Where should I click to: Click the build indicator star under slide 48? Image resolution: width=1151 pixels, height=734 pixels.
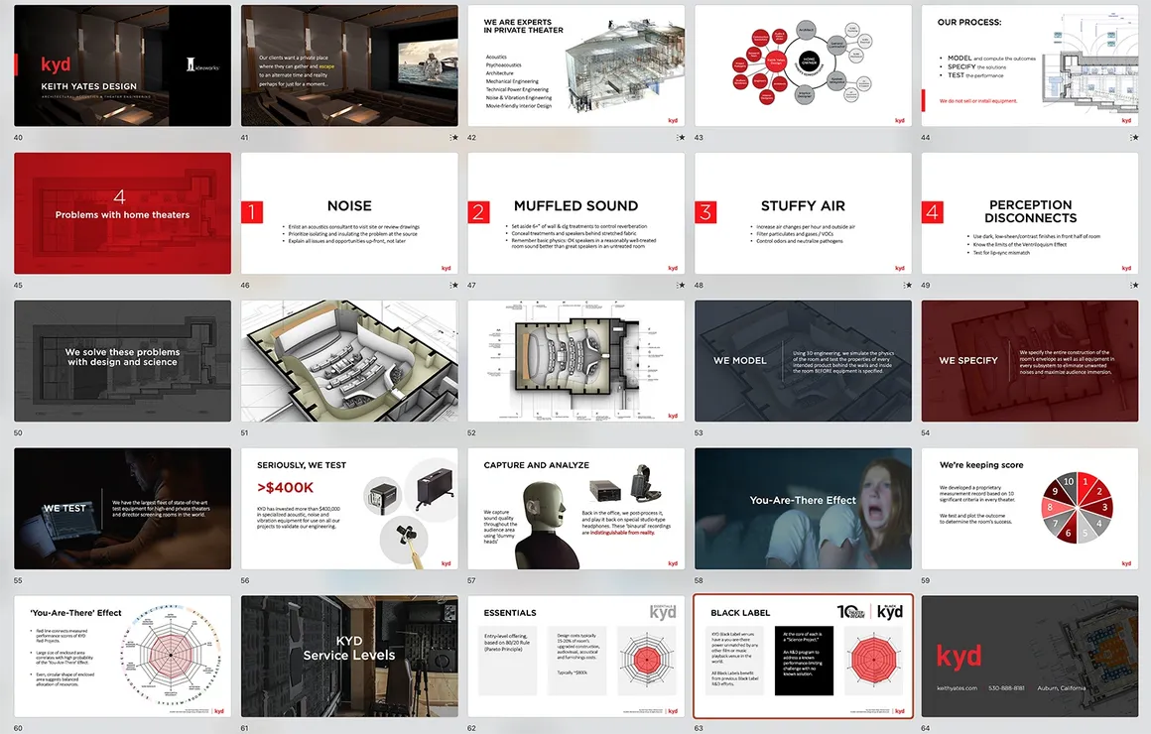point(907,285)
